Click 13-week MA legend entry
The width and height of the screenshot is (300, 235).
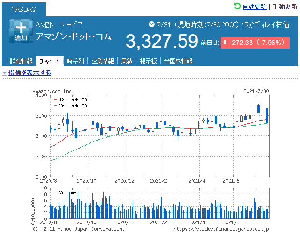pyautogui.click(x=71, y=100)
